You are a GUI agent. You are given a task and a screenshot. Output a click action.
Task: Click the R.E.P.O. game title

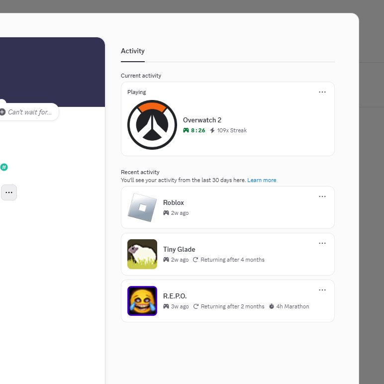(175, 296)
